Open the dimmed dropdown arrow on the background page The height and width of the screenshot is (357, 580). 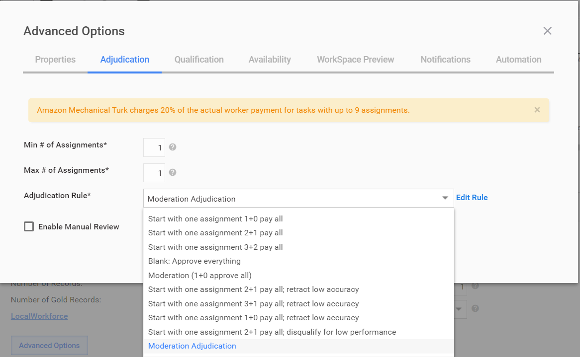click(459, 309)
